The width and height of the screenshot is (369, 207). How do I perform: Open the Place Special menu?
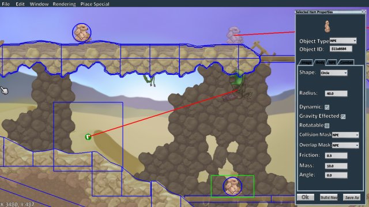[x=95, y=4]
